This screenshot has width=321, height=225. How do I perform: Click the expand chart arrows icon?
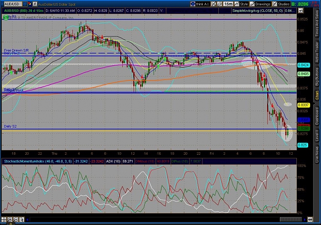point(214,4)
